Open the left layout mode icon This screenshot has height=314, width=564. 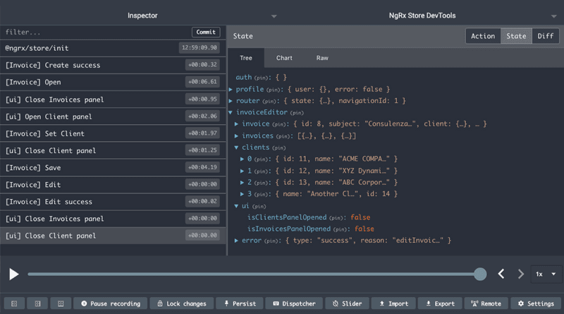(x=14, y=303)
